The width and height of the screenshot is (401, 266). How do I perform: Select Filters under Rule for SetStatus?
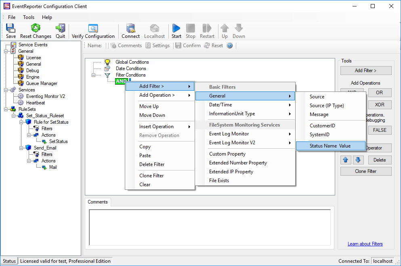(x=47, y=129)
